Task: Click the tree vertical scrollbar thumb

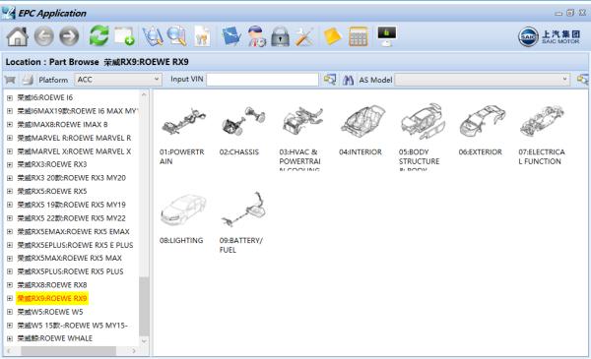Action: [x=144, y=306]
